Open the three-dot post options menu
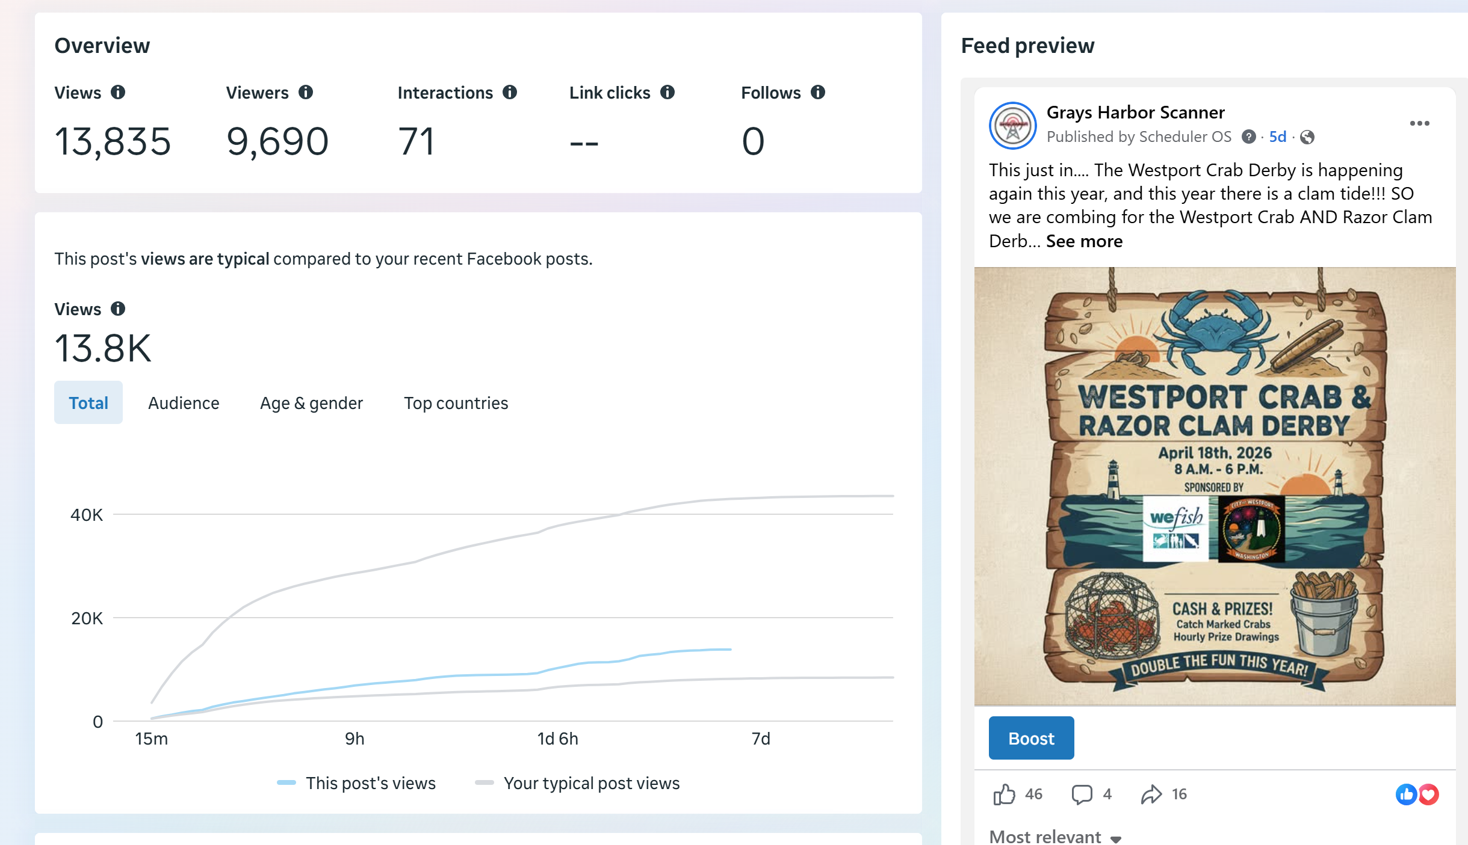 click(x=1419, y=123)
